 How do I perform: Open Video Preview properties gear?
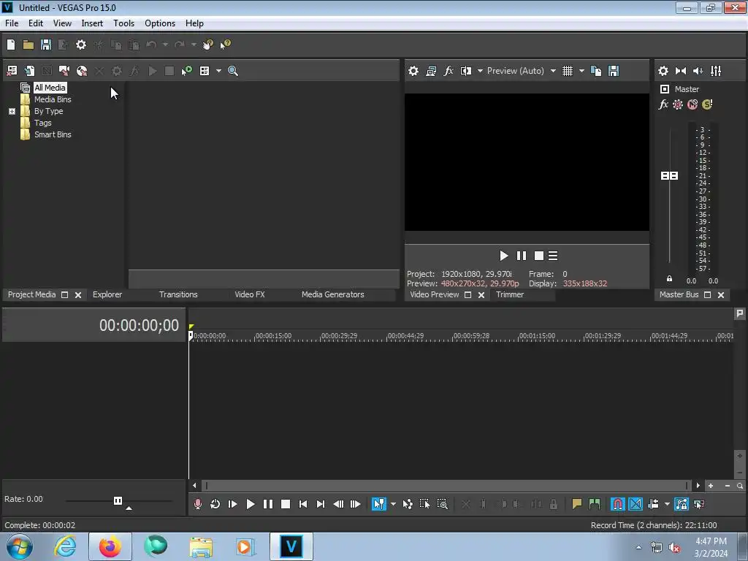click(x=413, y=71)
